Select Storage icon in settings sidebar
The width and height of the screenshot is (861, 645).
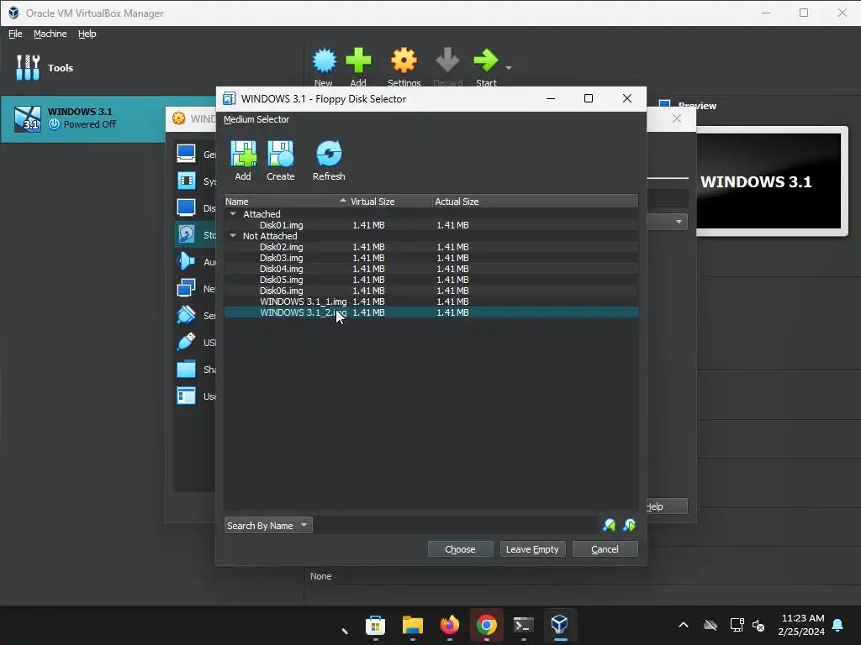(x=186, y=235)
